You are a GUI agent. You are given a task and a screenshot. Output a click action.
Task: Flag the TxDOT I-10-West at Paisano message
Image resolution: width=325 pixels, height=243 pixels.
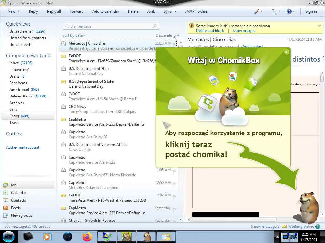174,196
